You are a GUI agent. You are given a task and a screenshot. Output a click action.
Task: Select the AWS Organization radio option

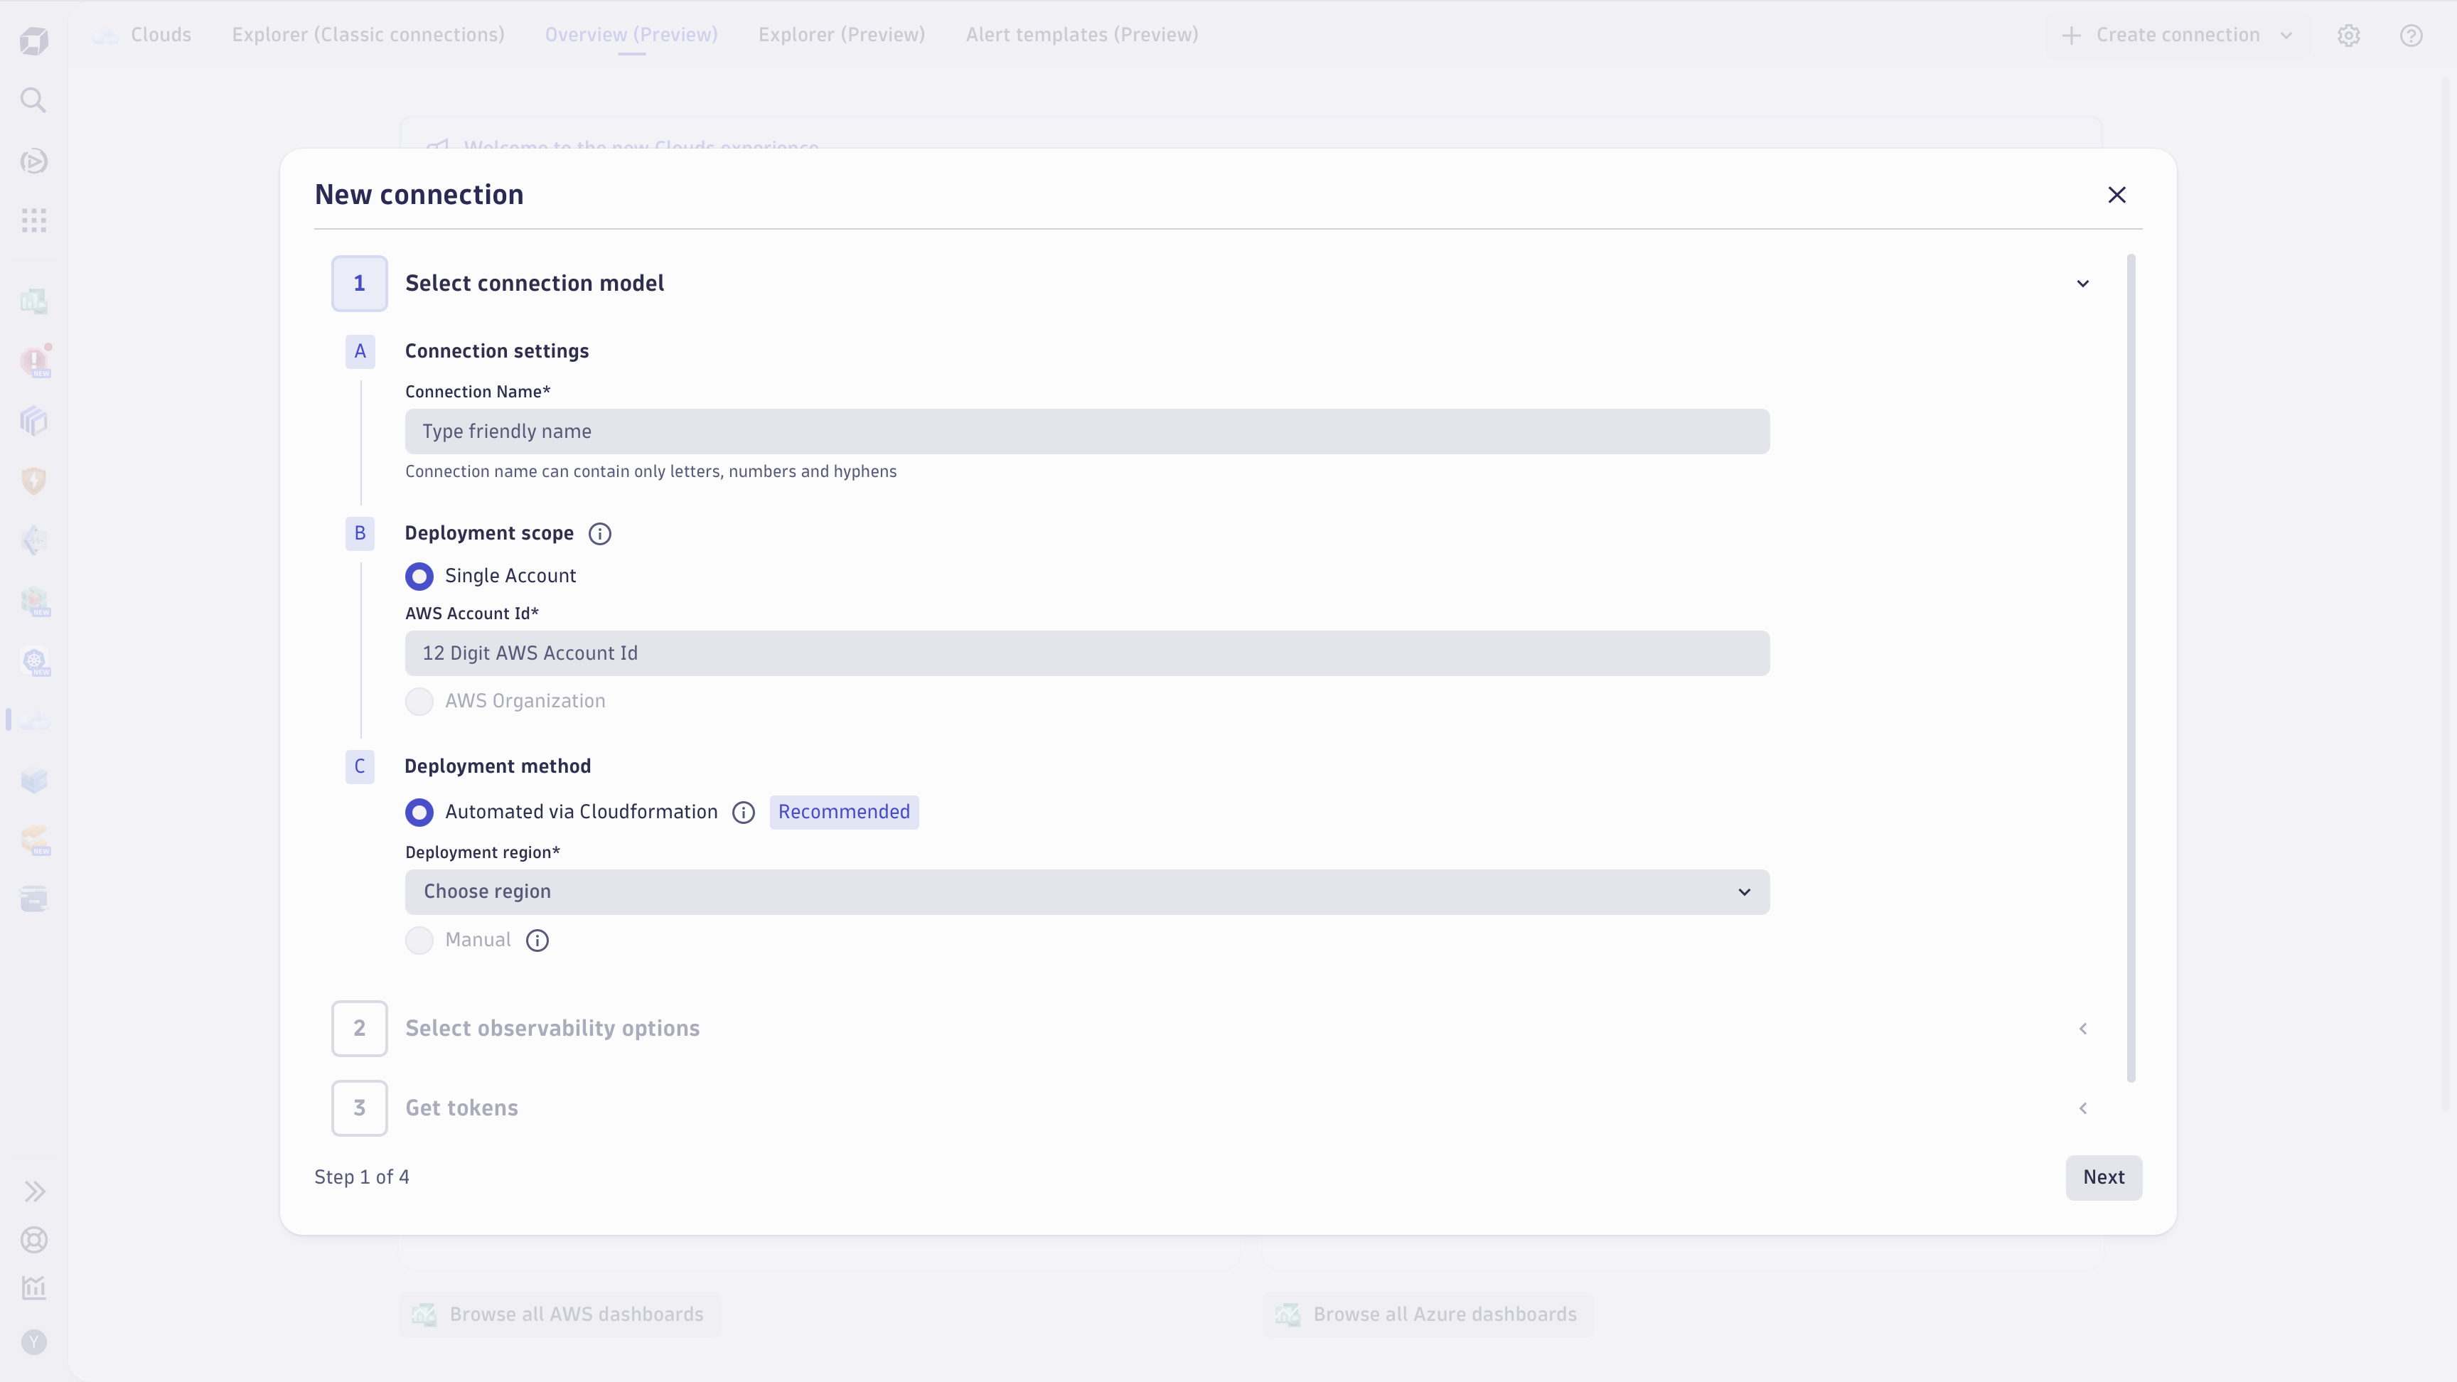pyautogui.click(x=419, y=702)
